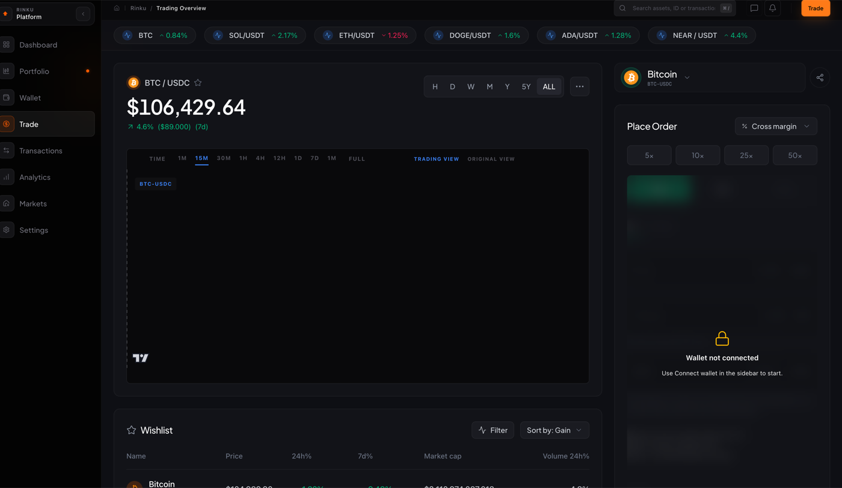Open the chart more options menu
The image size is (842, 488).
(x=580, y=87)
